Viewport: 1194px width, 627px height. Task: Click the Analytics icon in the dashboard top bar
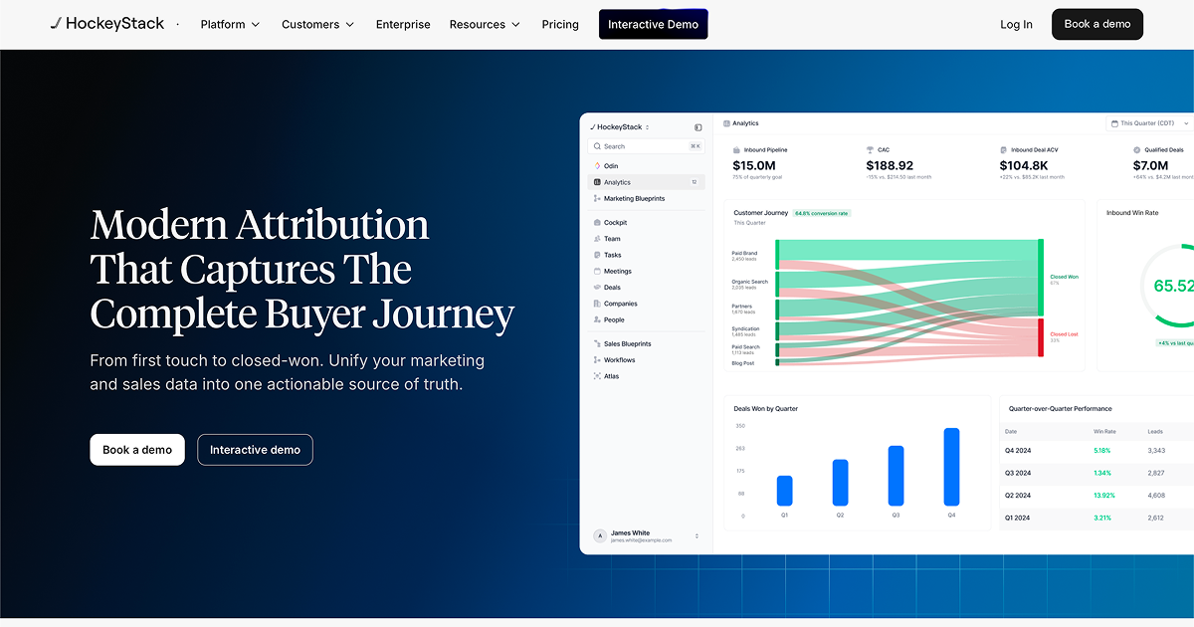pyautogui.click(x=727, y=123)
